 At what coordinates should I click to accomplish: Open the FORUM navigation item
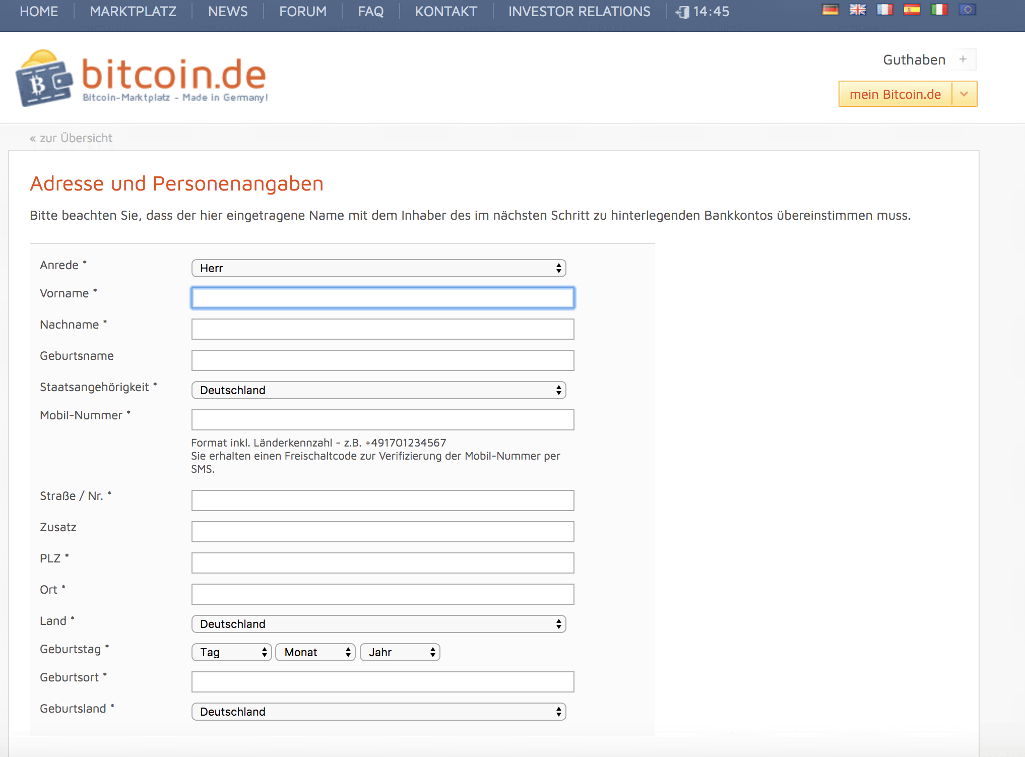click(x=303, y=11)
